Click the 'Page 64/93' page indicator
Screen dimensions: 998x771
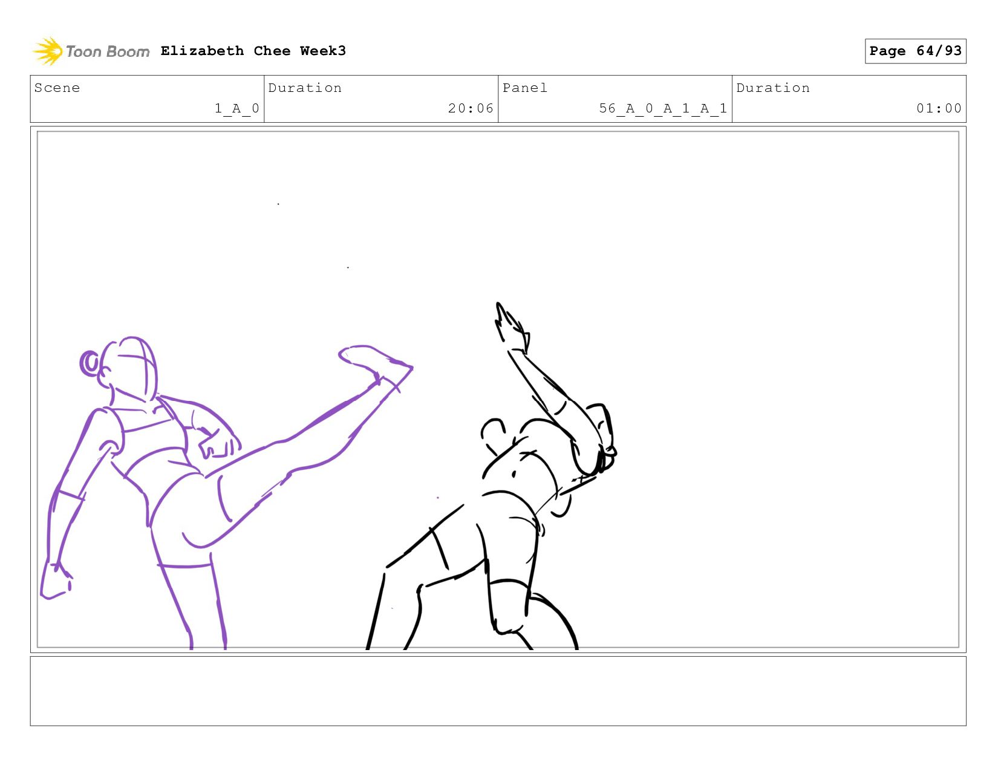point(915,51)
